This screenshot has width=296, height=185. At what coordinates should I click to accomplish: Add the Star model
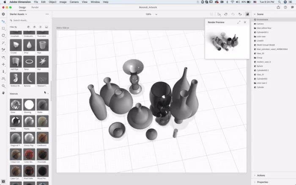(43, 62)
